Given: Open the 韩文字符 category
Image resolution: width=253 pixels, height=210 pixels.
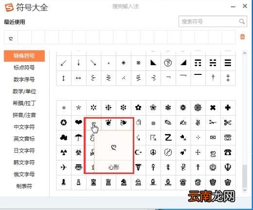Looking at the screenshot, I should pos(24,162).
